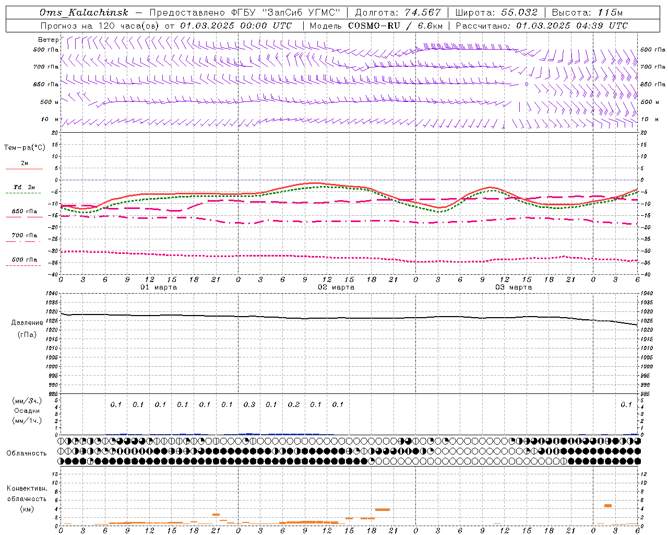Click the '02 марта' date label
Screen dimensions: 668x535
pyautogui.click(x=336, y=287)
